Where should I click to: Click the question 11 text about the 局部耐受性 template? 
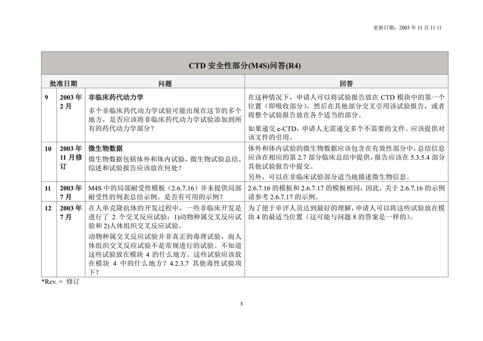point(165,192)
